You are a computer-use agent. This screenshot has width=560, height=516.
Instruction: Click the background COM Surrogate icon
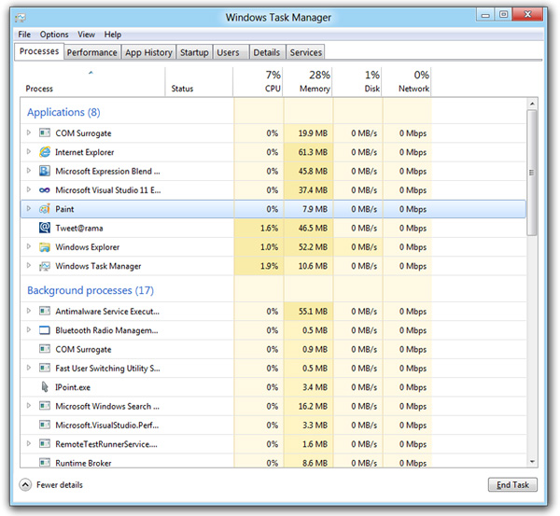click(x=44, y=349)
